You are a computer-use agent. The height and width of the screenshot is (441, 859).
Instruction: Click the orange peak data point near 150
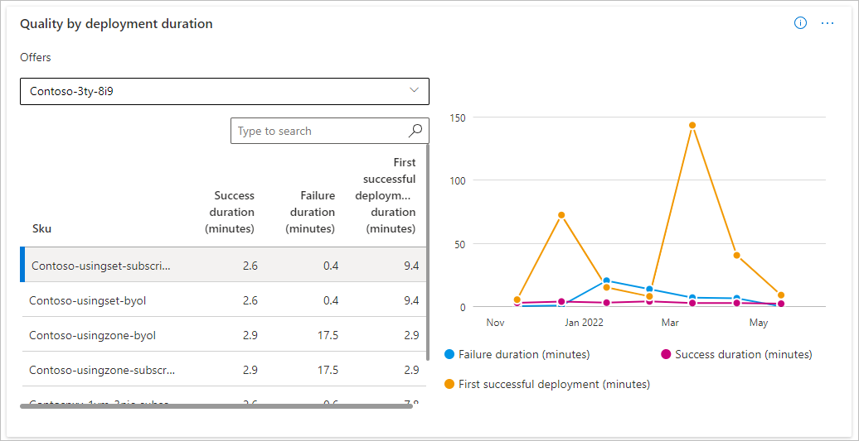(692, 126)
